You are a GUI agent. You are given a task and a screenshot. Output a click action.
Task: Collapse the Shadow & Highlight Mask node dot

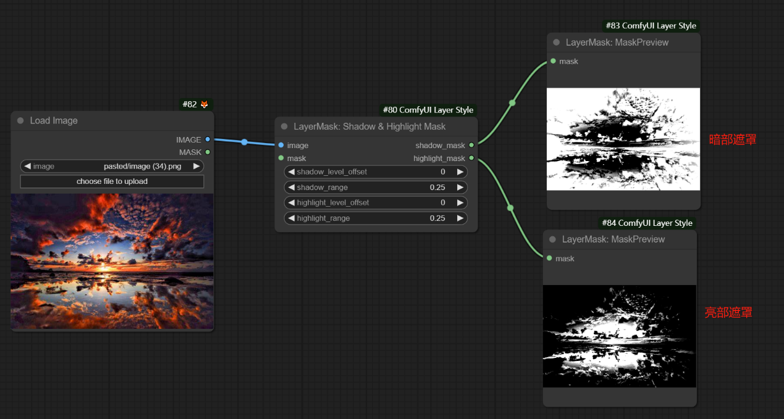(284, 127)
